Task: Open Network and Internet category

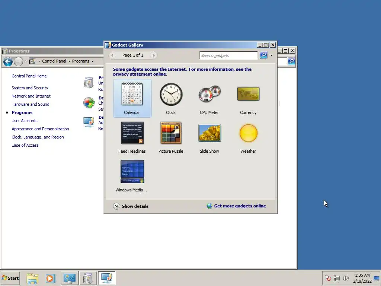Action: (x=31, y=96)
